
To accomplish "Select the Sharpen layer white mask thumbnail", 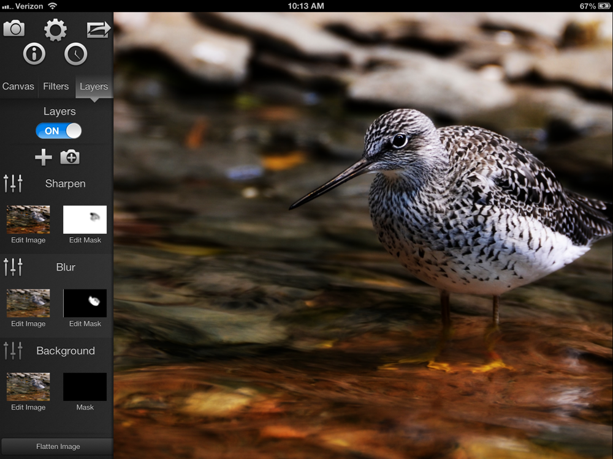I will click(x=85, y=219).
